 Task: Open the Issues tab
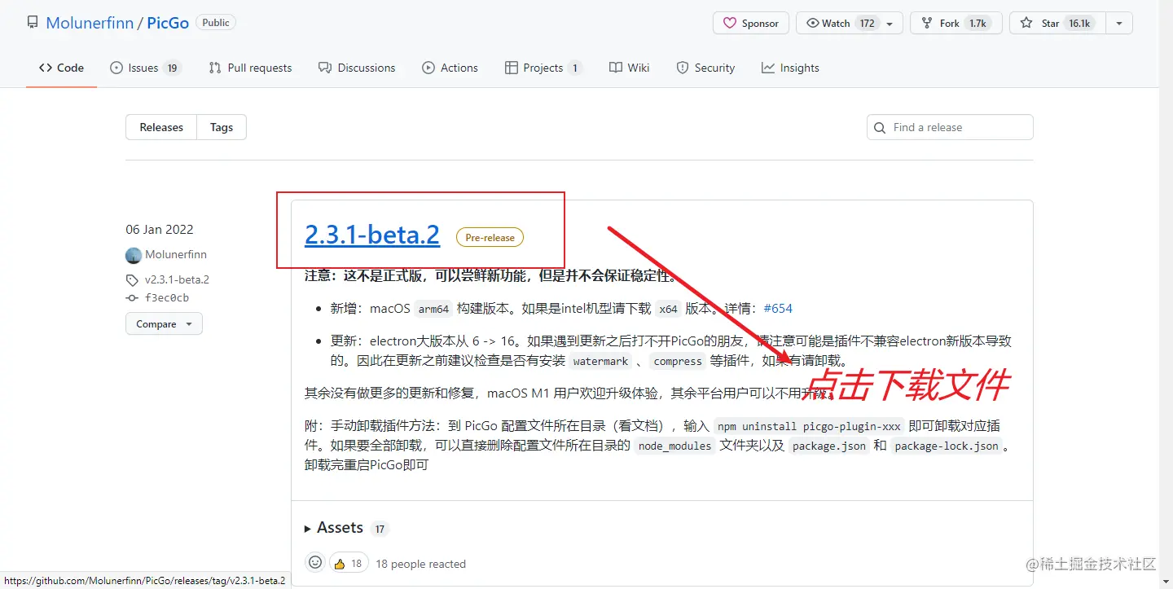145,68
